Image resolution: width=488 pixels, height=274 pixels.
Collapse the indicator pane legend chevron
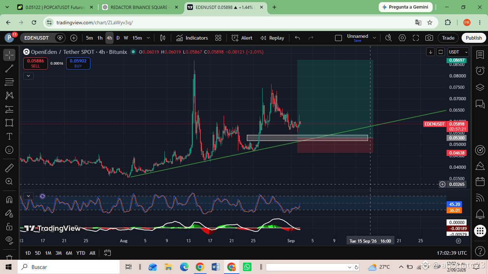click(28, 196)
